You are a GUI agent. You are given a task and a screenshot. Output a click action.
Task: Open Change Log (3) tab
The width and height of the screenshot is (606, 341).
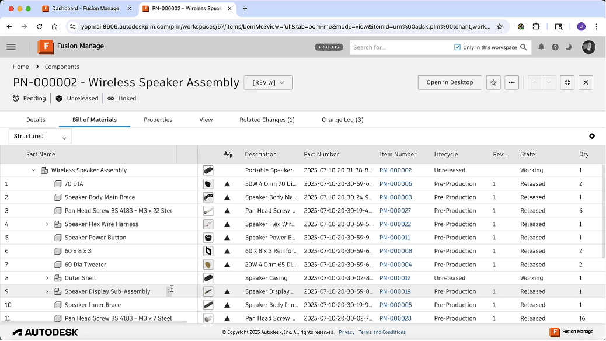pyautogui.click(x=343, y=120)
